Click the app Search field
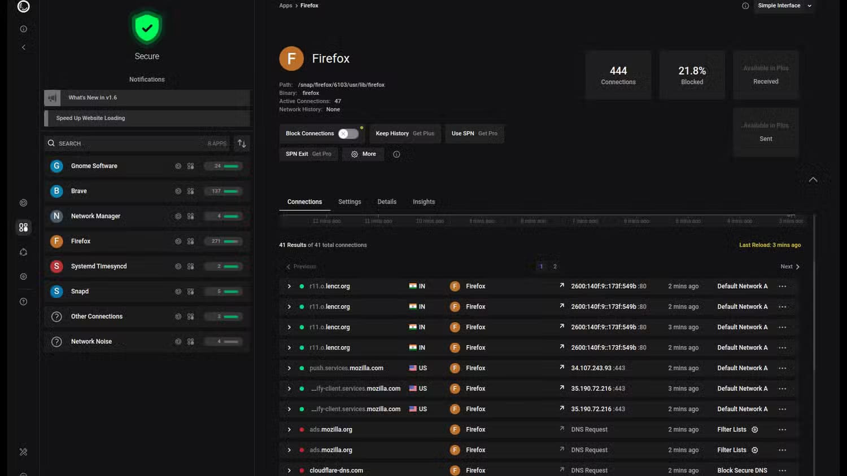 (x=137, y=143)
